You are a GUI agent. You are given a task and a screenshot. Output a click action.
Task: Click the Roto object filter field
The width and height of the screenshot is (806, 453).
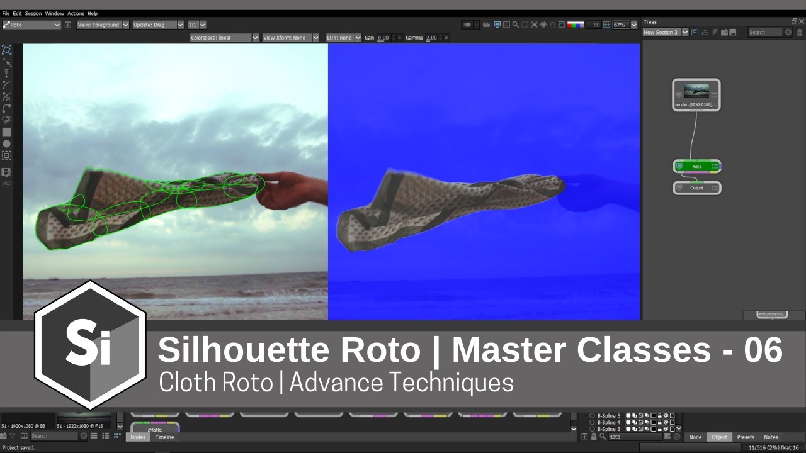(635, 437)
